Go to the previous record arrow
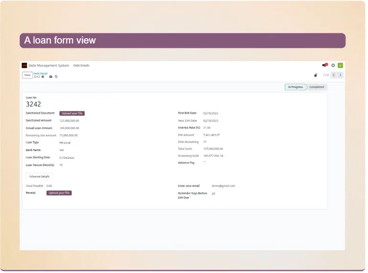368x273 pixels. [x=334, y=75]
